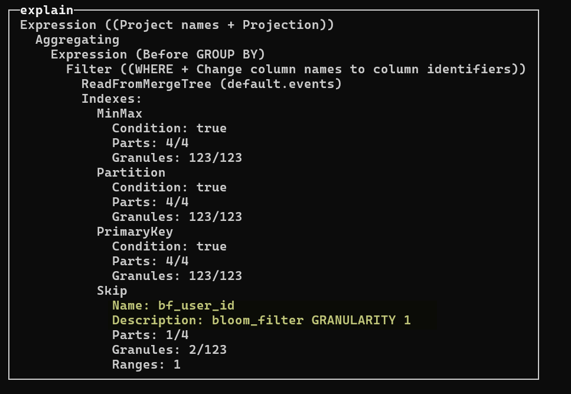The image size is (571, 394).
Task: Click the Filter WHERE plan step line
Action: (296, 69)
